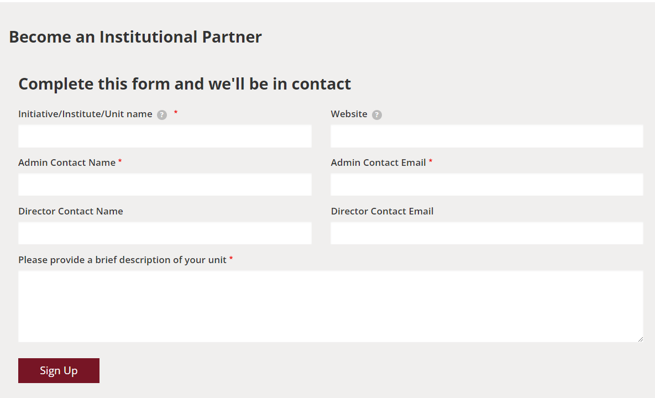Viewport: 655px width, 398px height.
Task: Click the Admin Contact Name label
Action: (x=67, y=163)
